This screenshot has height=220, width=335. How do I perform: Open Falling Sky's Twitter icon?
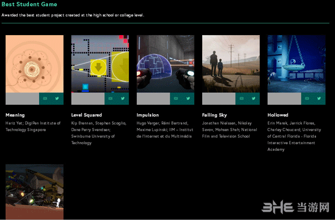253,99
